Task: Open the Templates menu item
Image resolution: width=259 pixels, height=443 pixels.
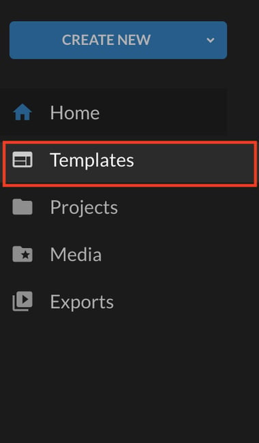Action: click(x=129, y=164)
